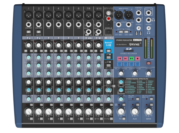Mute the MAIN output

151,105
